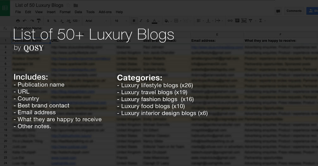This screenshot has height=166, width=318.
Task: Select the 'What they are happy to receive:' cell
Action: (x=281, y=41)
